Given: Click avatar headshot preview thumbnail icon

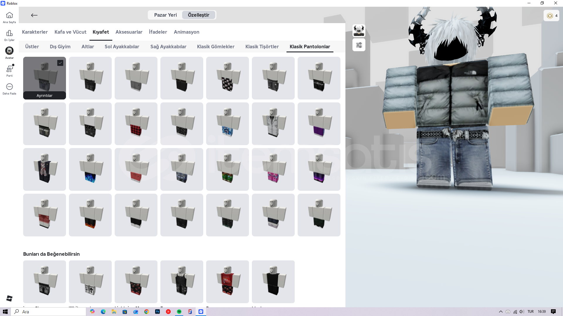Looking at the screenshot, I should click(359, 30).
